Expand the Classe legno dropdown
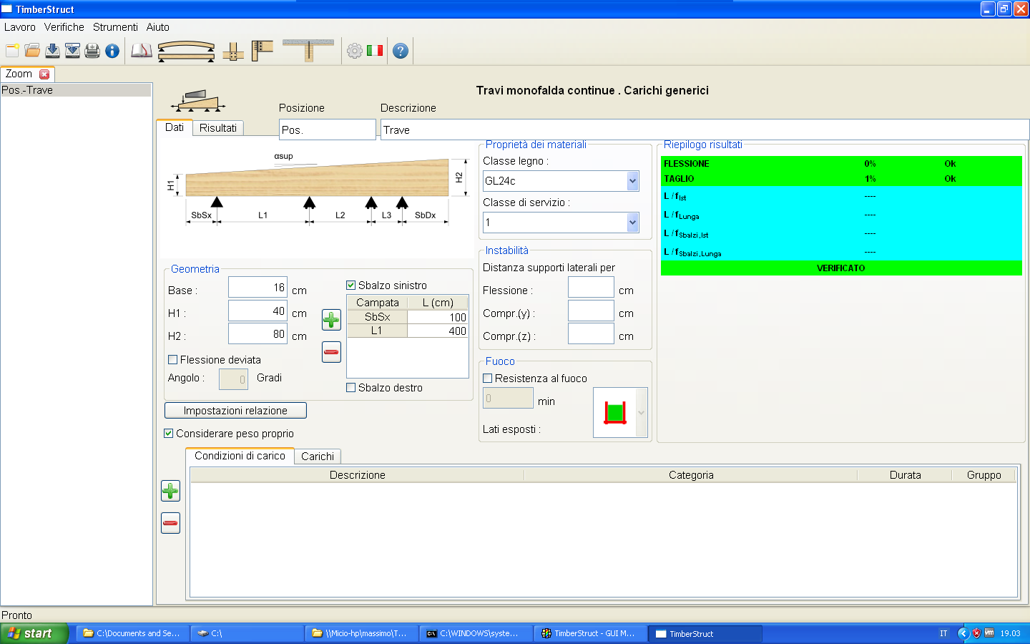 (x=632, y=181)
